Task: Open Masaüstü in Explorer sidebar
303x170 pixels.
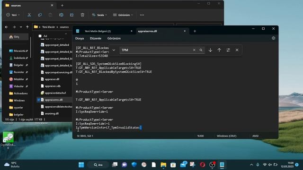Action: [18, 51]
